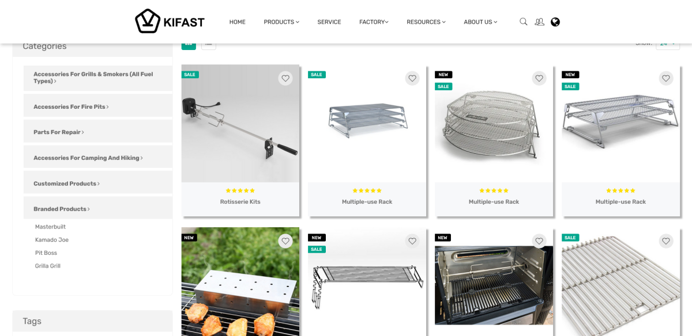Toggle wishlist heart on cooking grate product
692x336 pixels.
(666, 241)
